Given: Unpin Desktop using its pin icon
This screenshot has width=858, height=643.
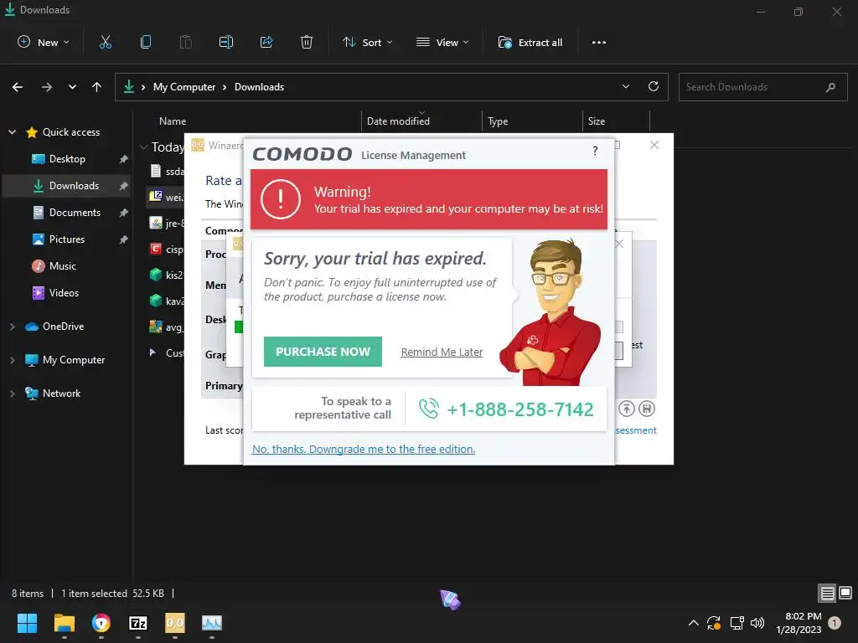Looking at the screenshot, I should 124,159.
